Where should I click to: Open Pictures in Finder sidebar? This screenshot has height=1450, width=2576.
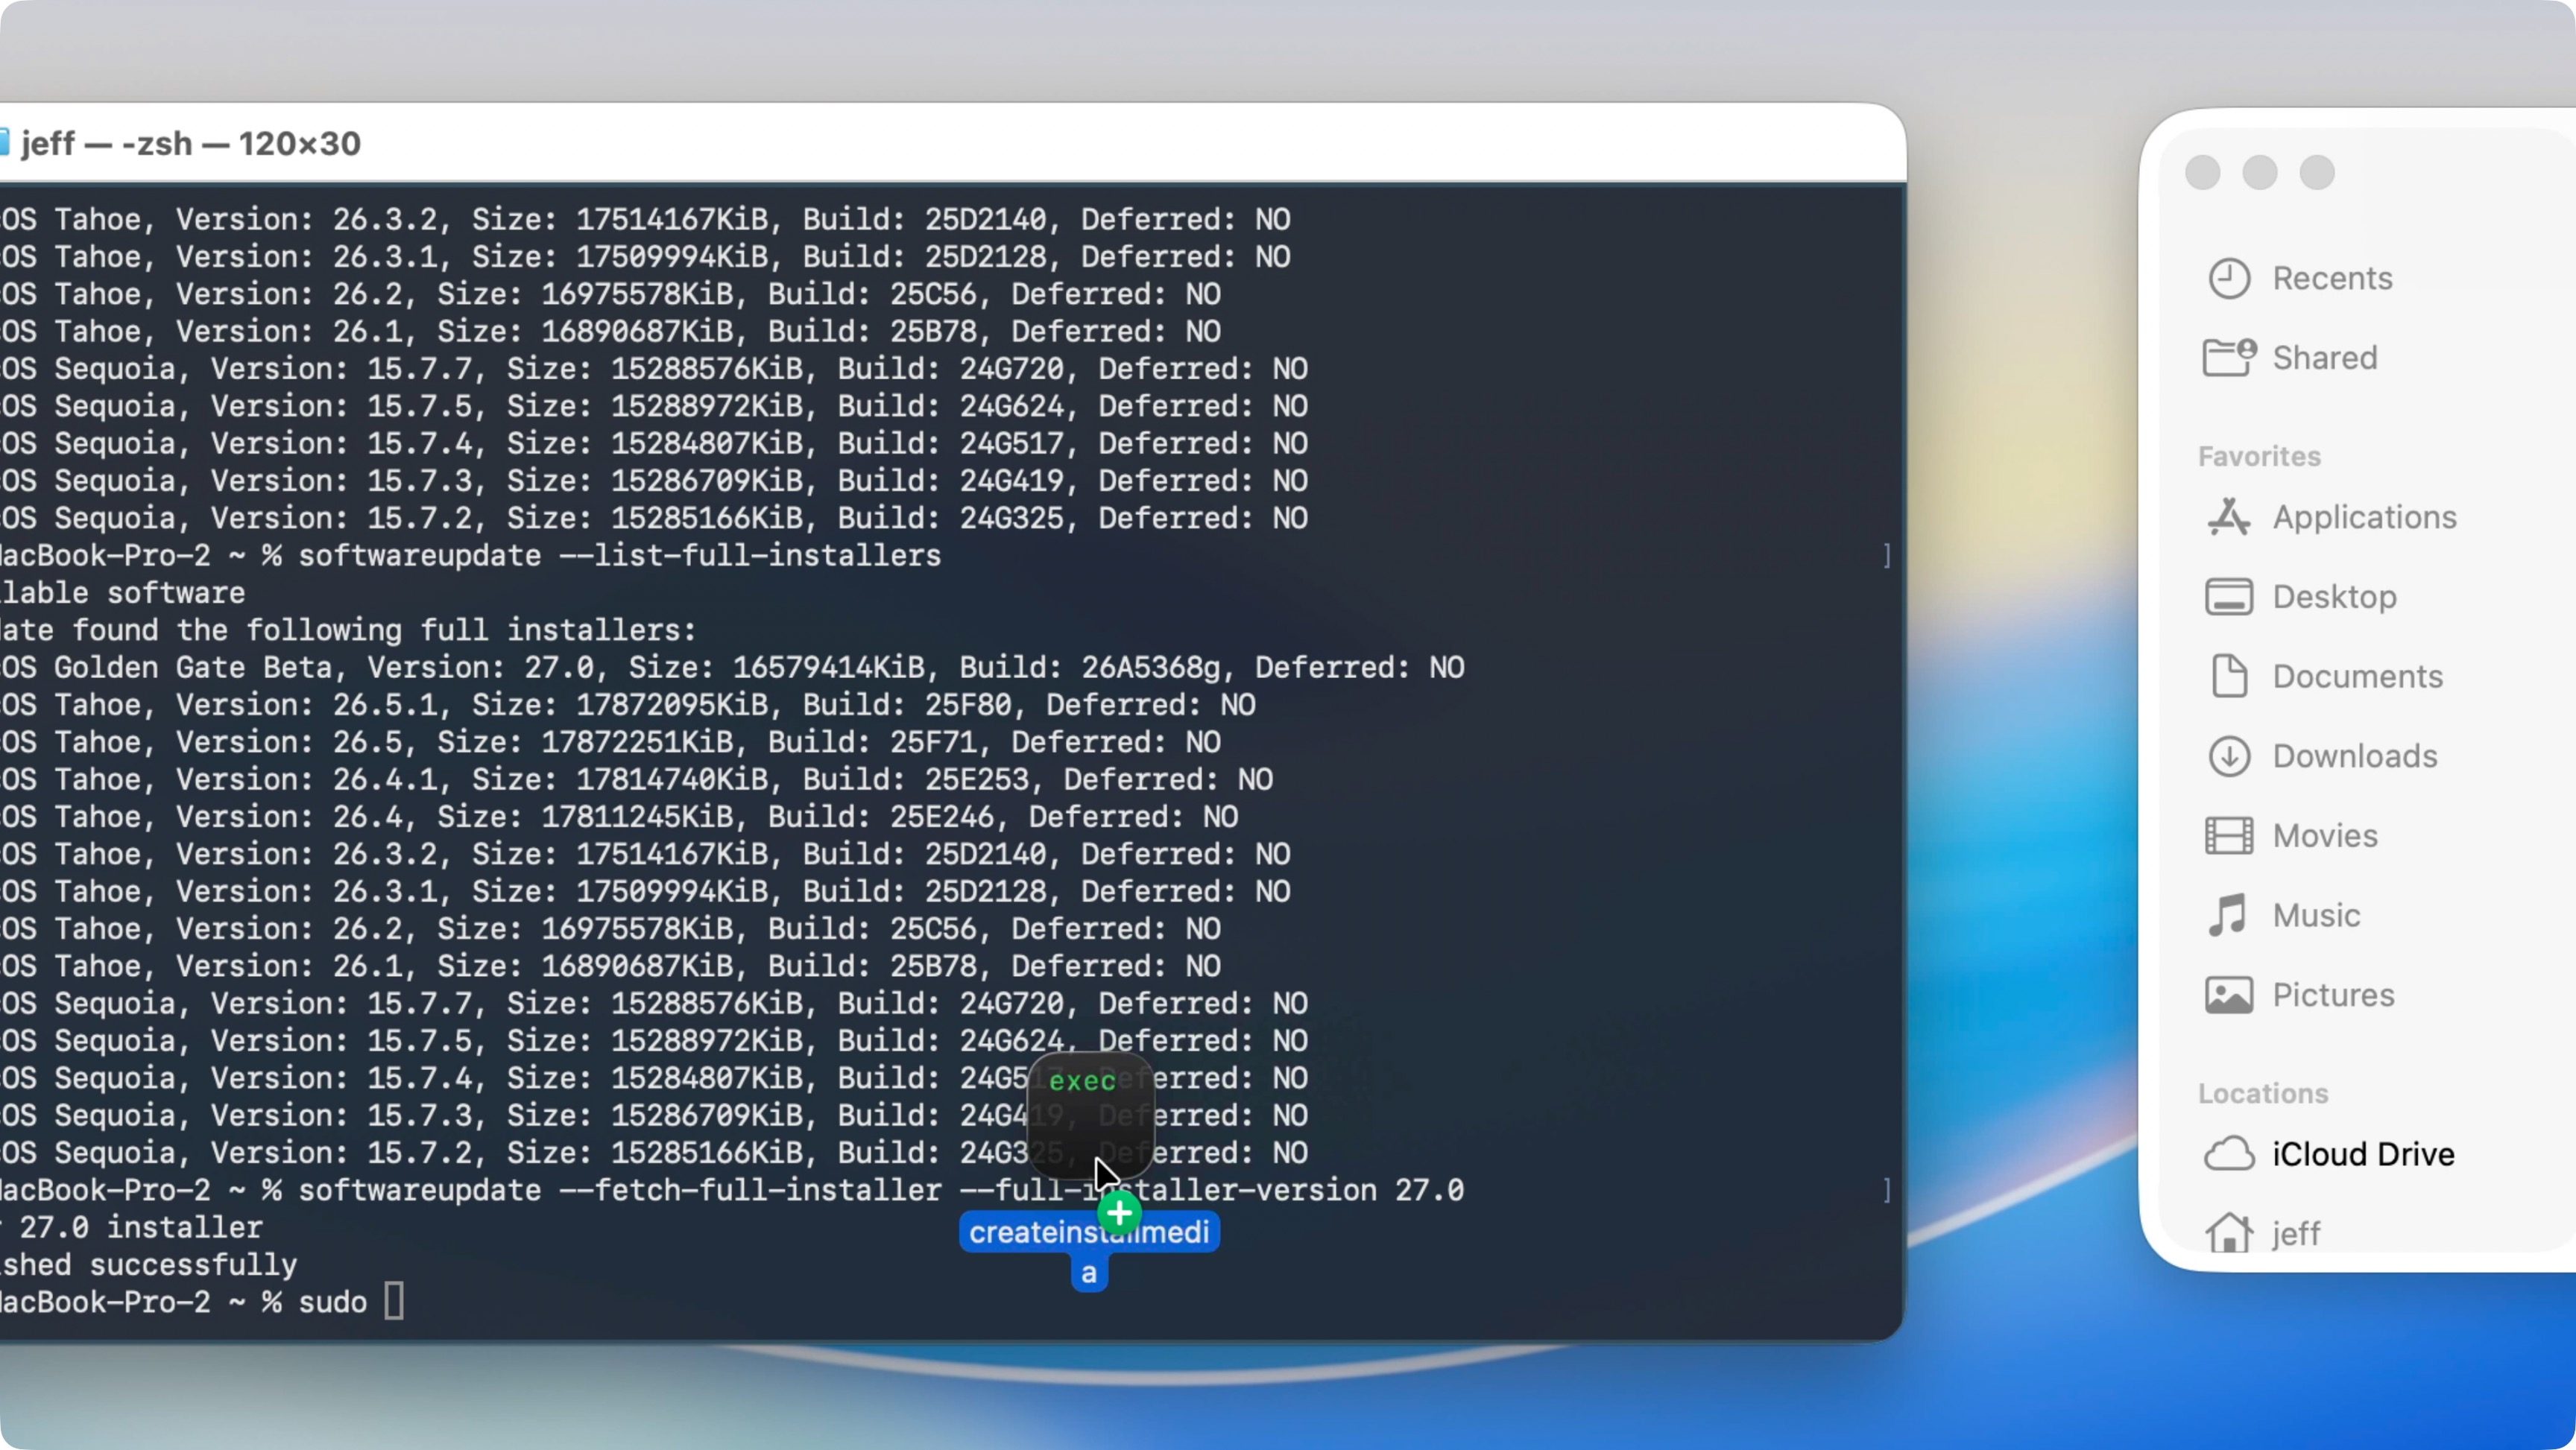click(x=2333, y=995)
